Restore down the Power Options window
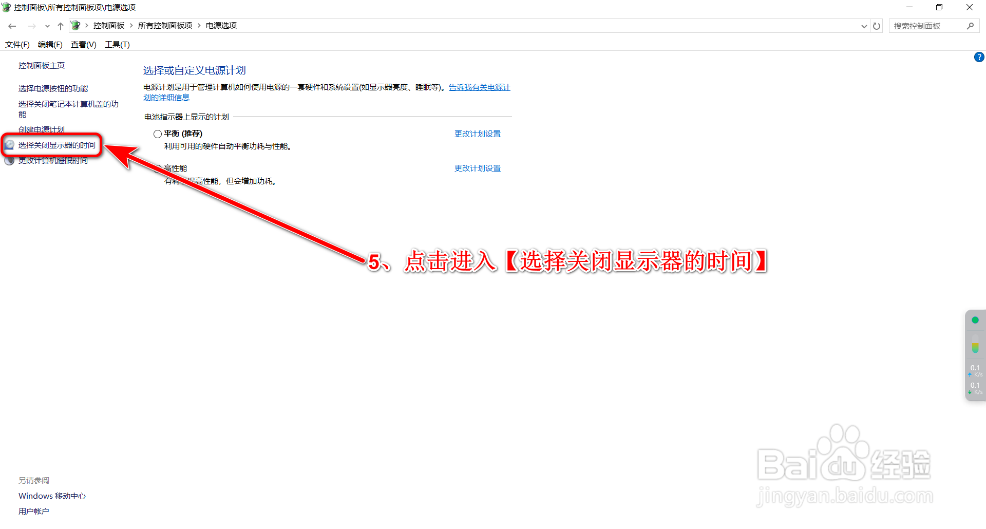The width and height of the screenshot is (986, 529). [939, 7]
